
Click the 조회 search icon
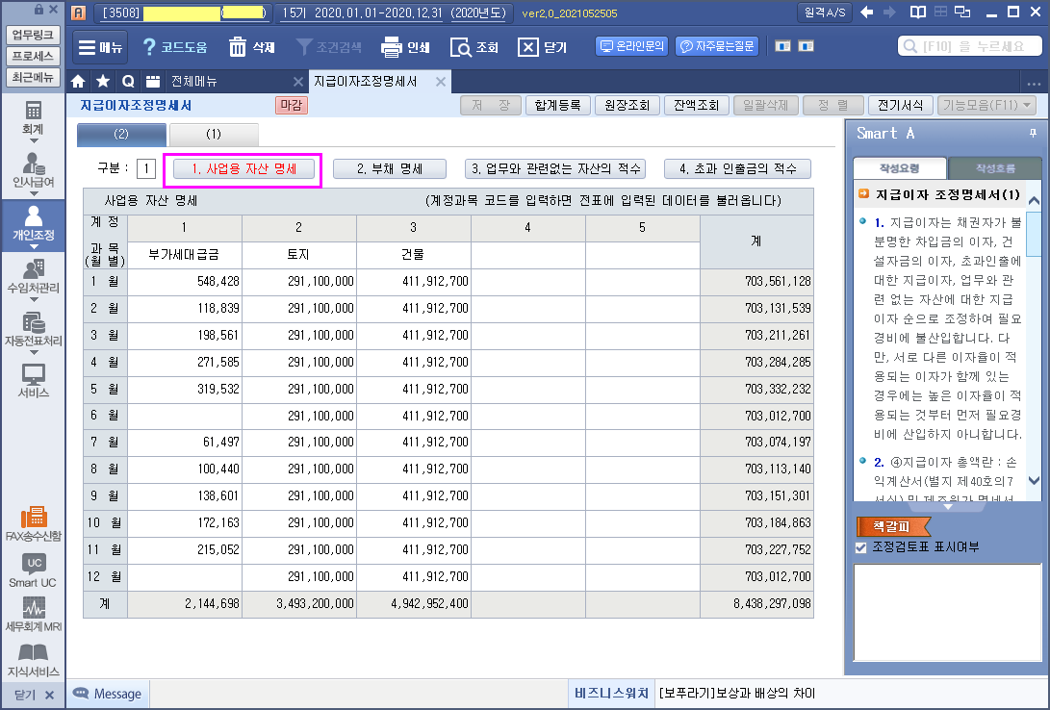click(460, 47)
